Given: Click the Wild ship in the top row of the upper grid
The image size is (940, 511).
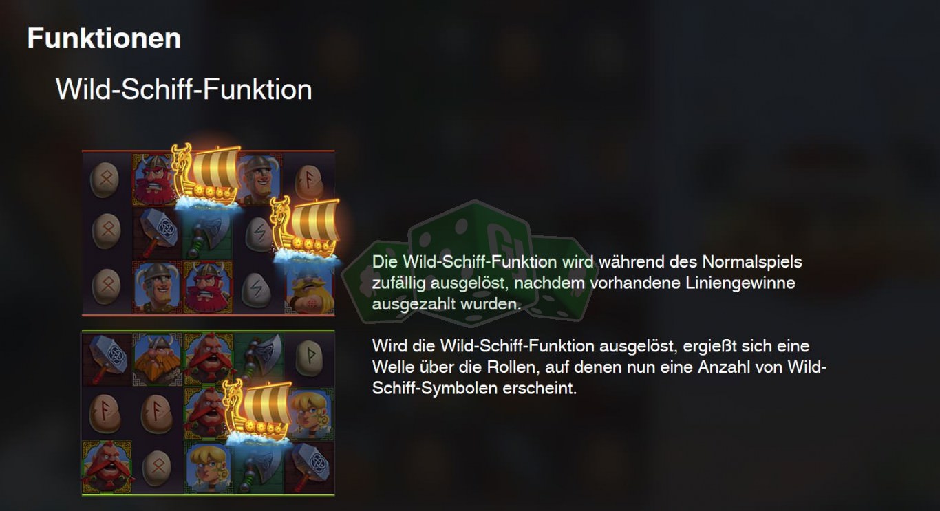Looking at the screenshot, I should (x=206, y=177).
